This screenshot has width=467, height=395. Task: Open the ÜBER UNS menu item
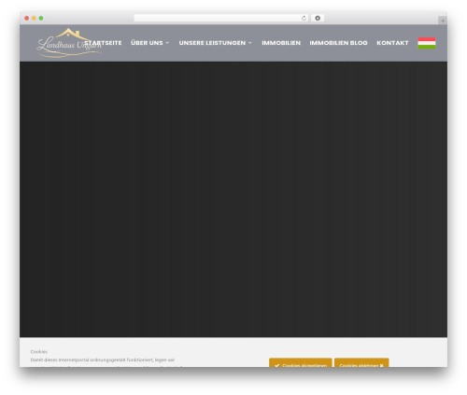(x=147, y=43)
